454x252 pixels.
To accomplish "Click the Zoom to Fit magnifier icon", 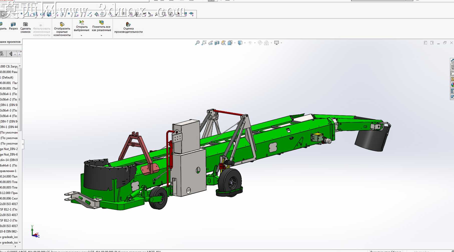I will (x=197, y=43).
